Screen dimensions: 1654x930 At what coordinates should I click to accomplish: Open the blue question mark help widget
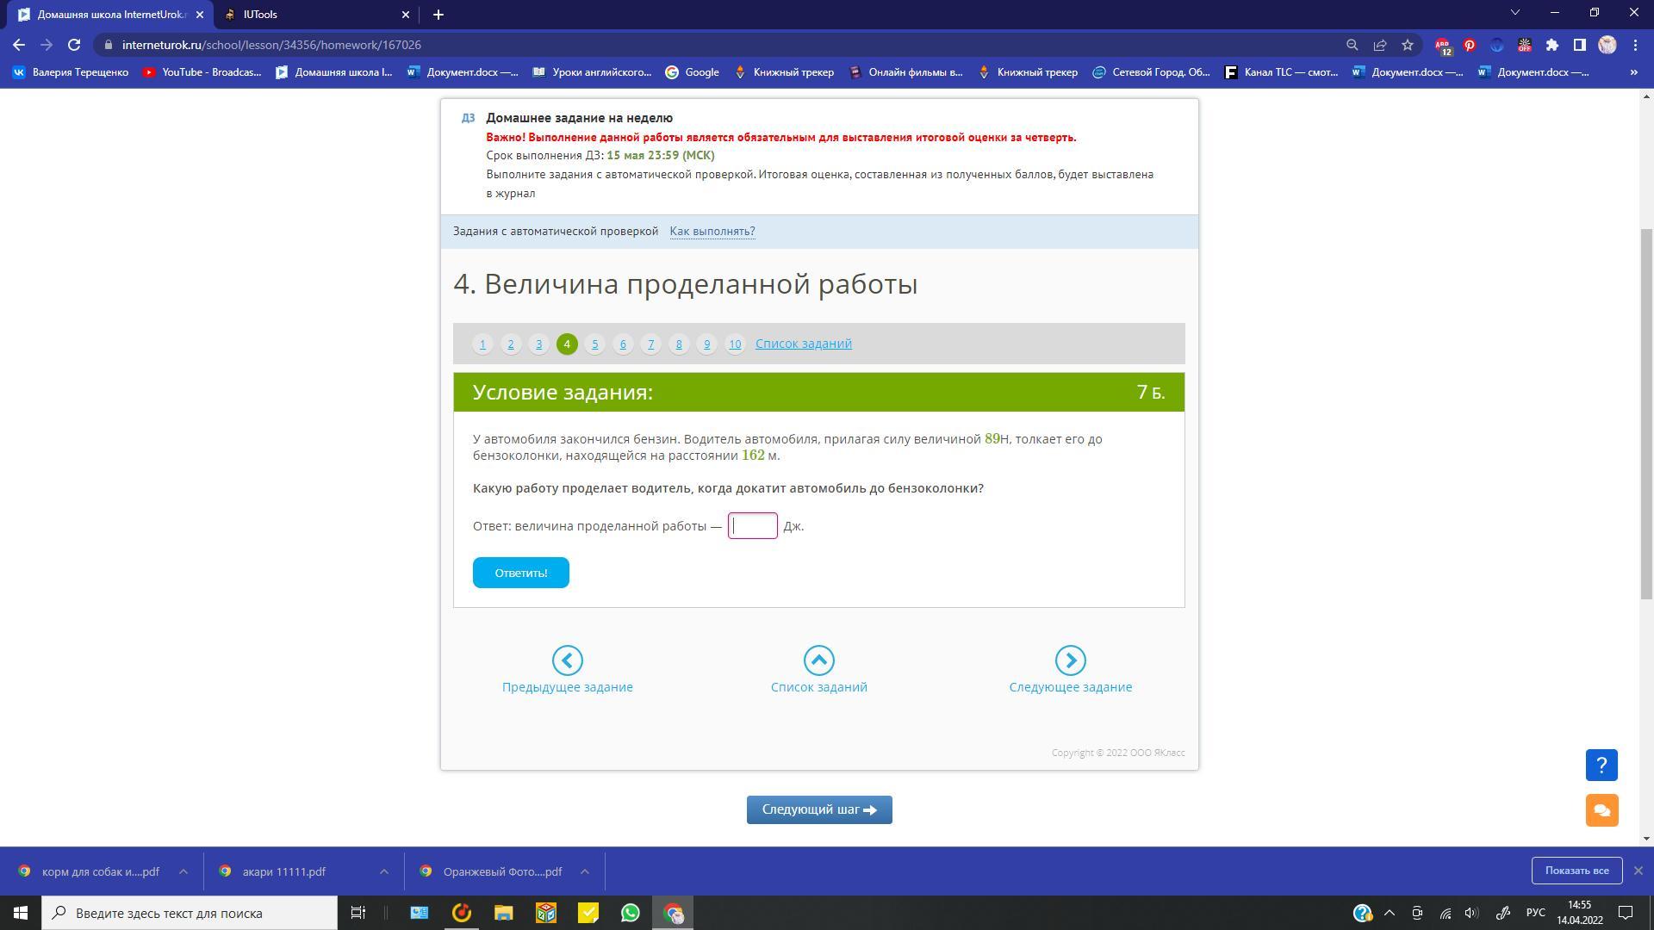tap(1601, 765)
